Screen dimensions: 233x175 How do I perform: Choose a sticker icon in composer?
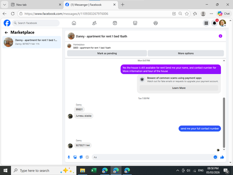point(81,157)
